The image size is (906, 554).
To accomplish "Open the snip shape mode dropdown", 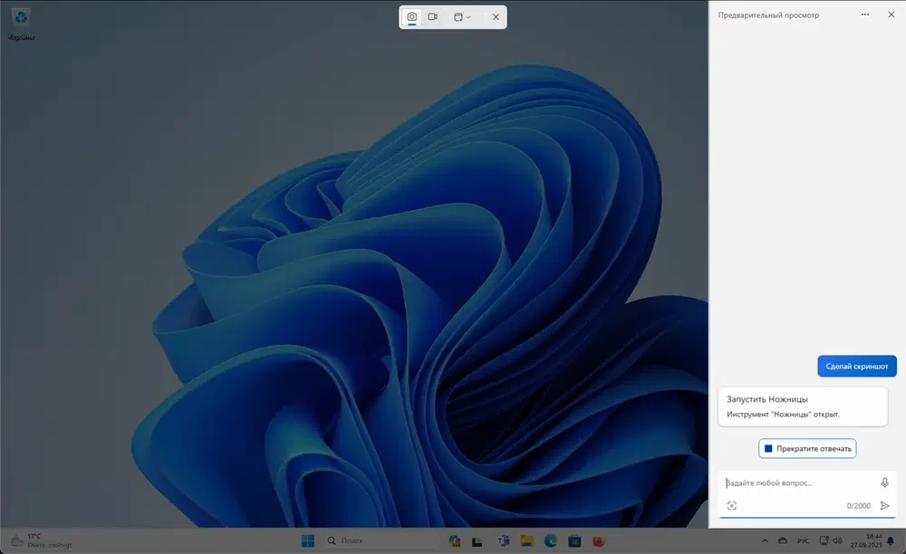I will point(462,17).
